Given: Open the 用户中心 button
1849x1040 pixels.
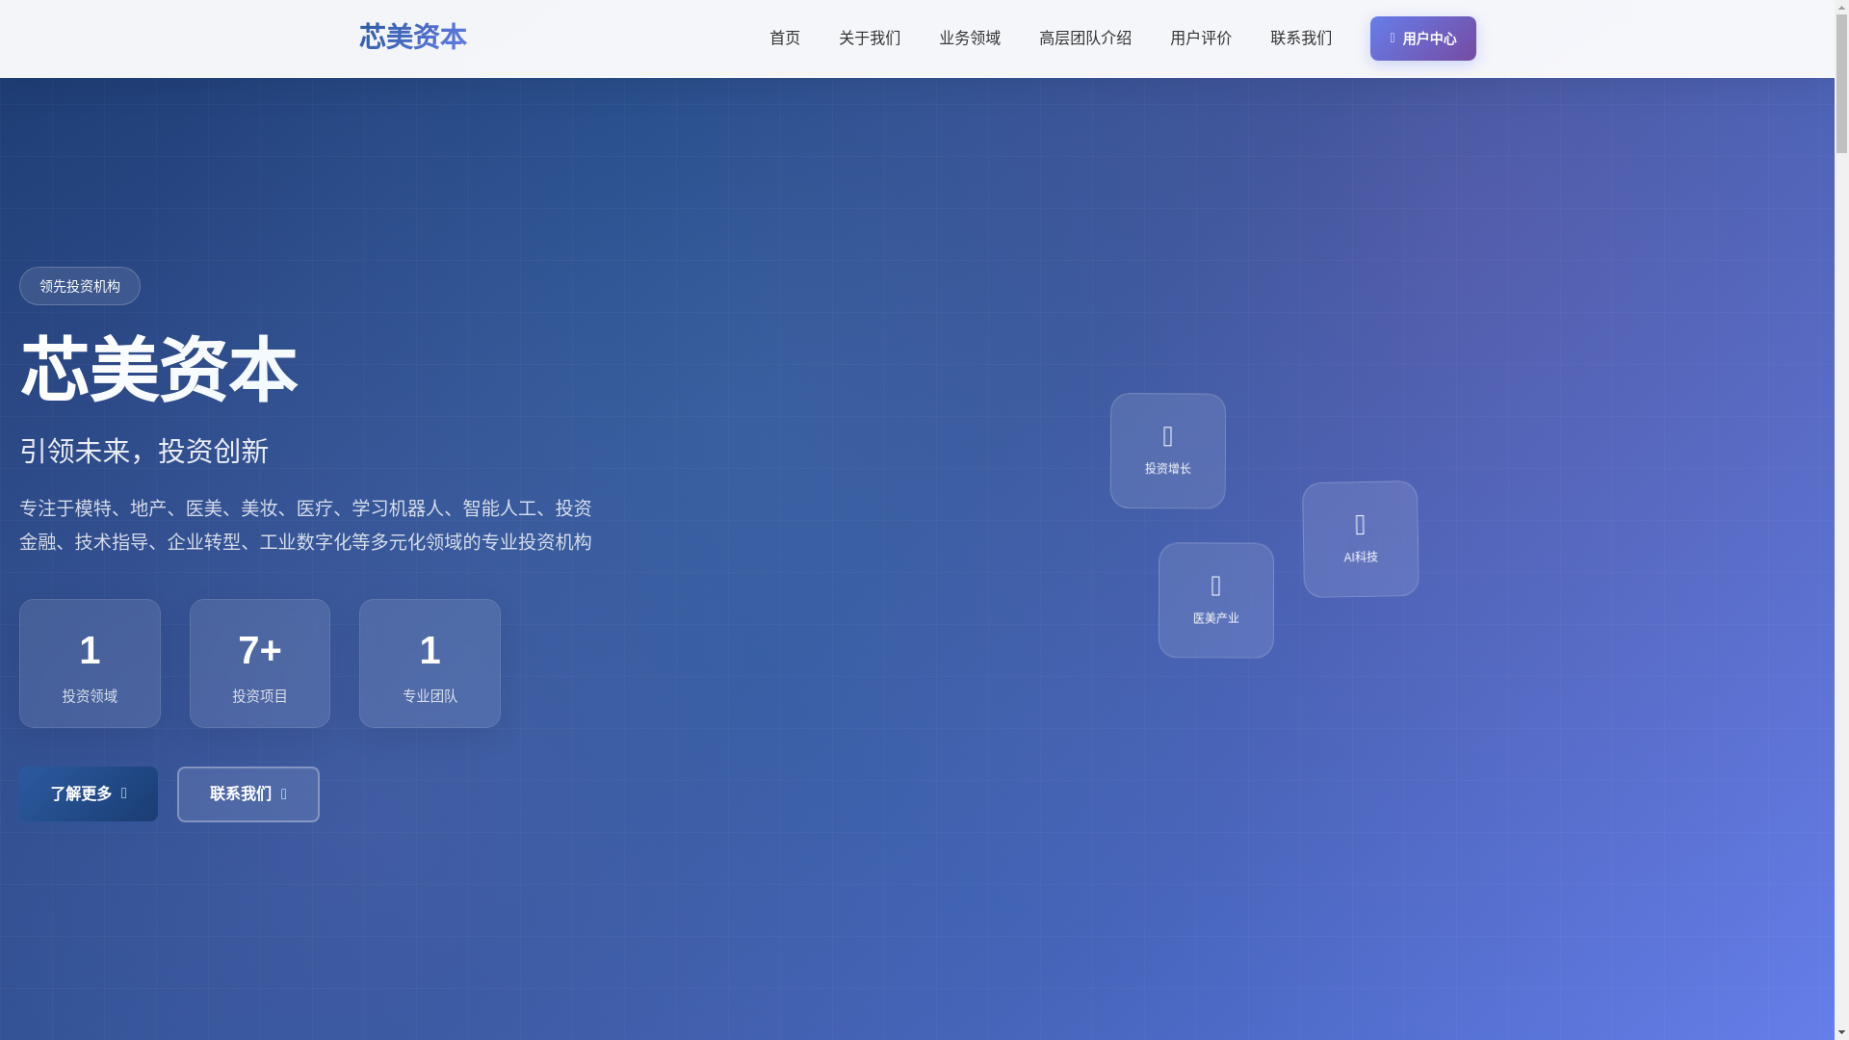Looking at the screenshot, I should 1422,39.
